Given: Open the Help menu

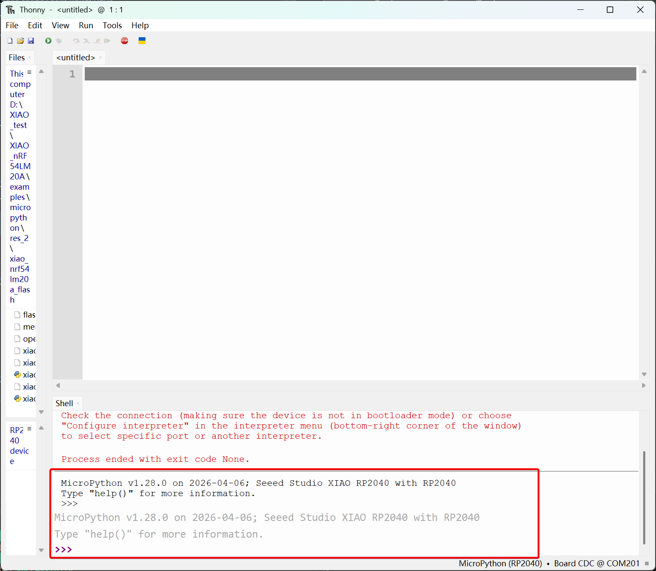Looking at the screenshot, I should tap(140, 25).
